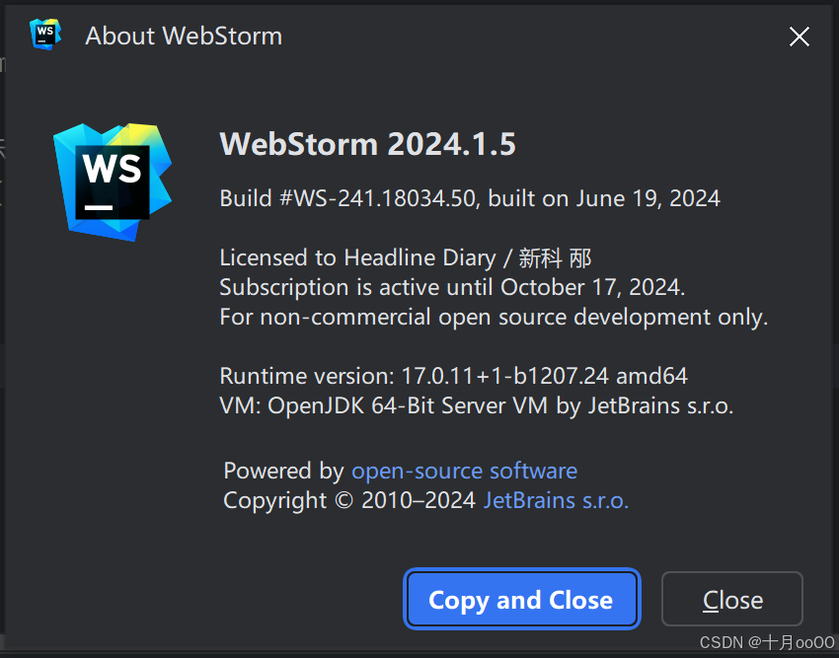
Task: Open the open-source software link
Action: click(x=464, y=471)
